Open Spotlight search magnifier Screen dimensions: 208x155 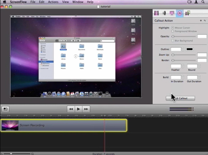[203, 2]
